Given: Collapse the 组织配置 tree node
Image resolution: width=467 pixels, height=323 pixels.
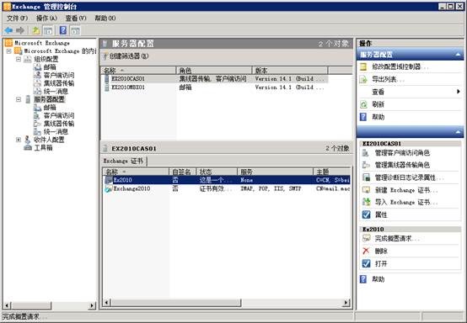Looking at the screenshot, I should point(19,59).
